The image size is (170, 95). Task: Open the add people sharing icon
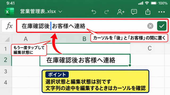[x=121, y=12]
